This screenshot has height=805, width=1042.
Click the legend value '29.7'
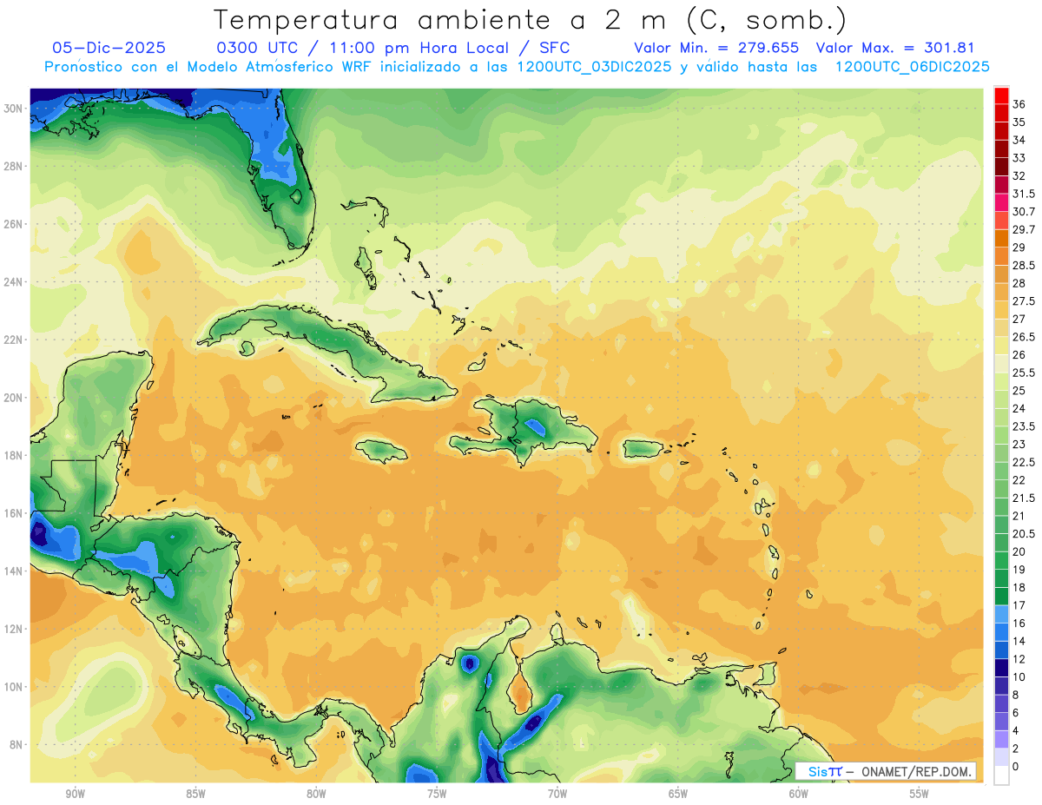1024,230
